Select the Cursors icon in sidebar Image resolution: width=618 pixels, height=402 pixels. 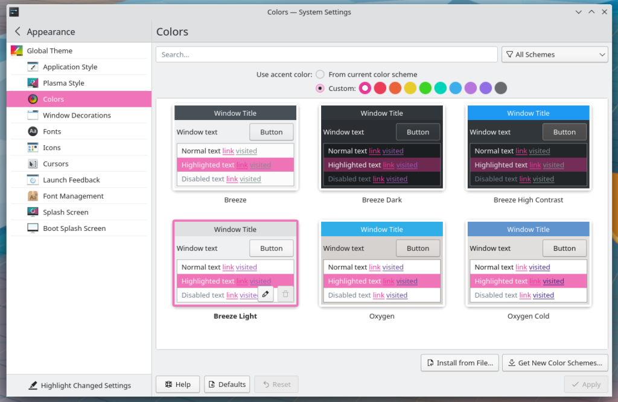[x=33, y=164]
